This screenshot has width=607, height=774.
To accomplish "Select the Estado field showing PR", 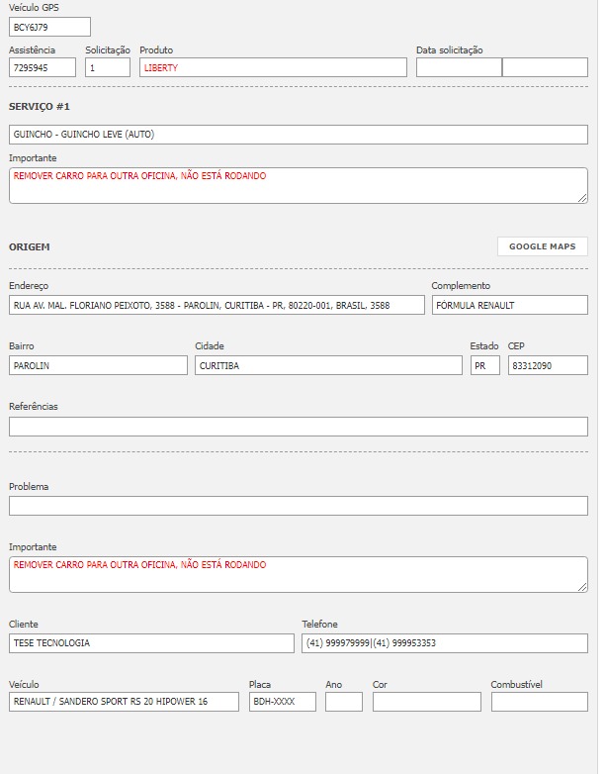I will point(485,365).
